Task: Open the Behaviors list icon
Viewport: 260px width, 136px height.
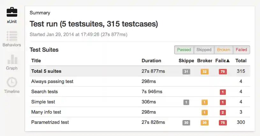Action: click(x=12, y=36)
